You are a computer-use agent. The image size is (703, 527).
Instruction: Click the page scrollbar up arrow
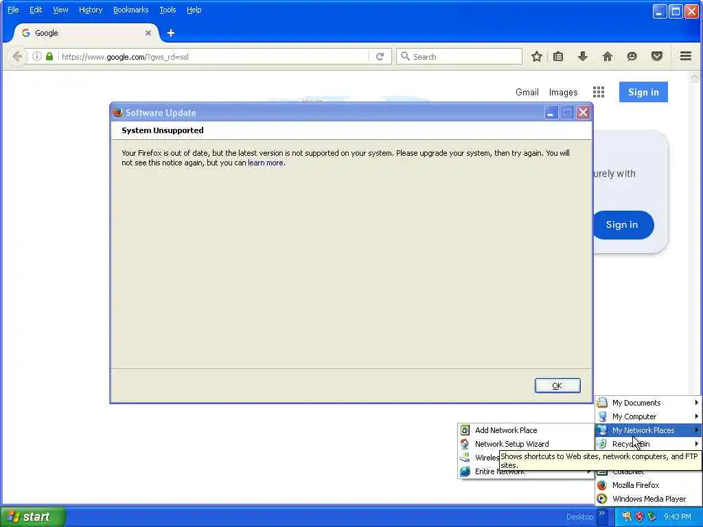694,77
